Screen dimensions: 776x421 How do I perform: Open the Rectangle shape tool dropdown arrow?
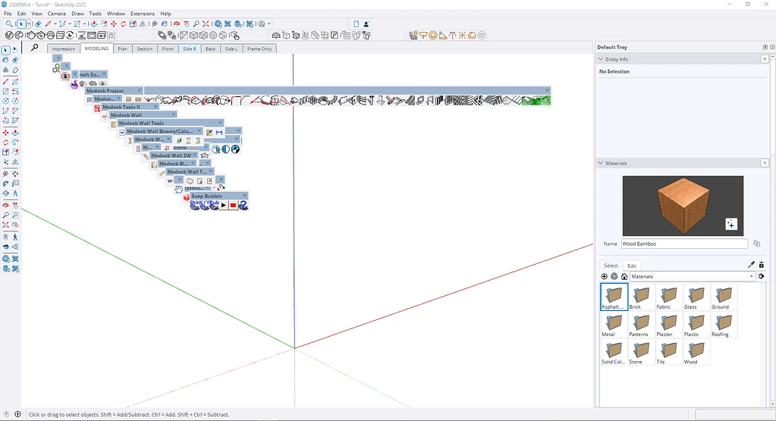tap(84, 24)
